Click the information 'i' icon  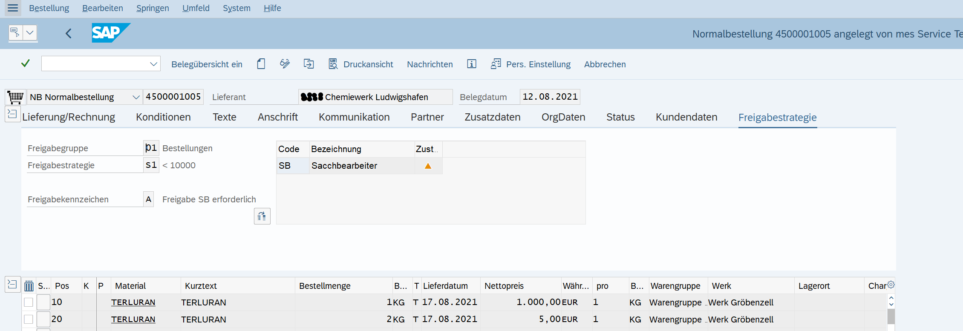pyautogui.click(x=471, y=64)
